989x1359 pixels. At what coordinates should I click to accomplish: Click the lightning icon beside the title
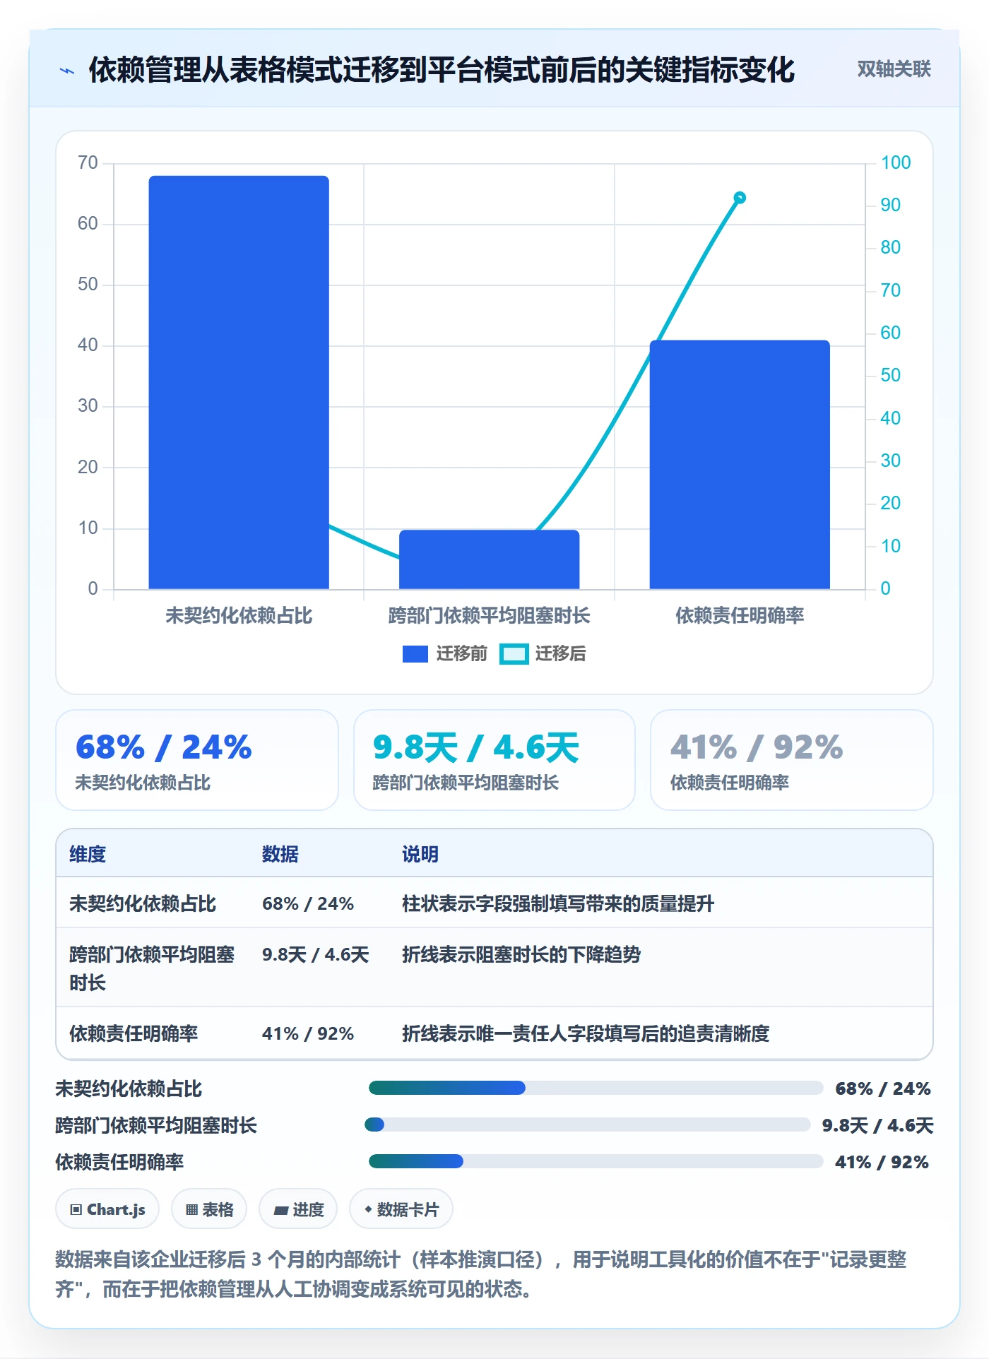67,71
